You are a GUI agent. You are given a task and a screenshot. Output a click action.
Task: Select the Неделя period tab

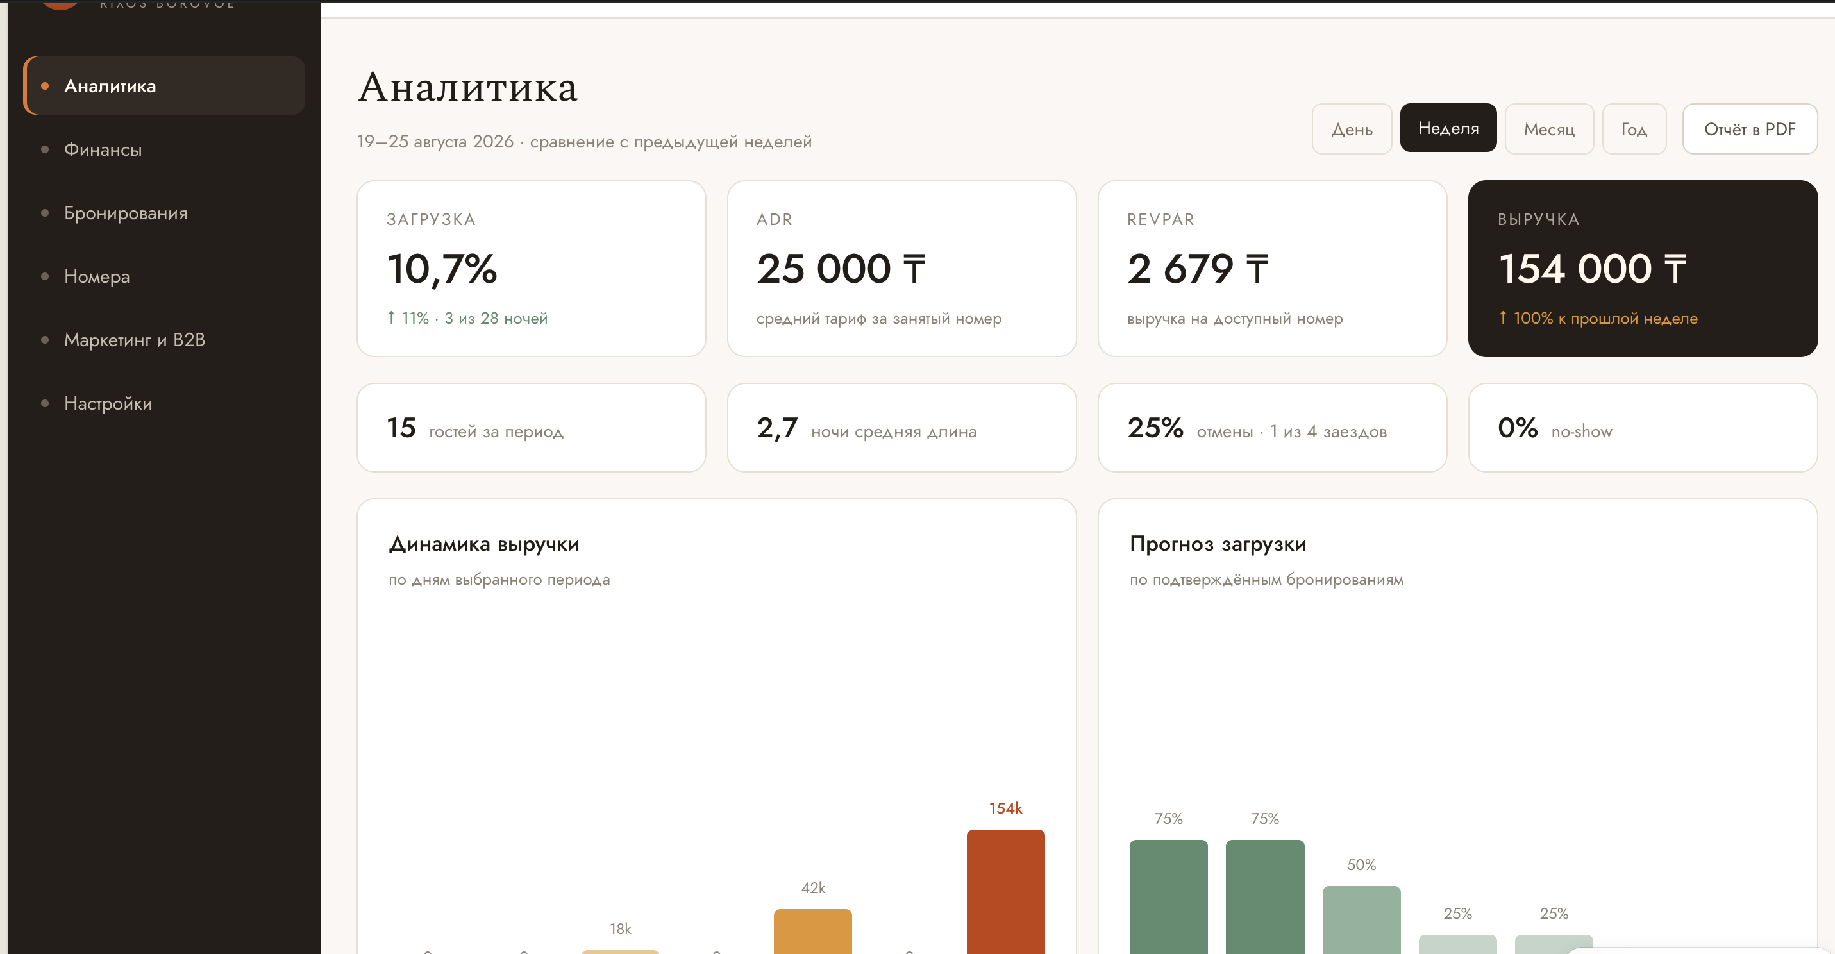coord(1448,128)
